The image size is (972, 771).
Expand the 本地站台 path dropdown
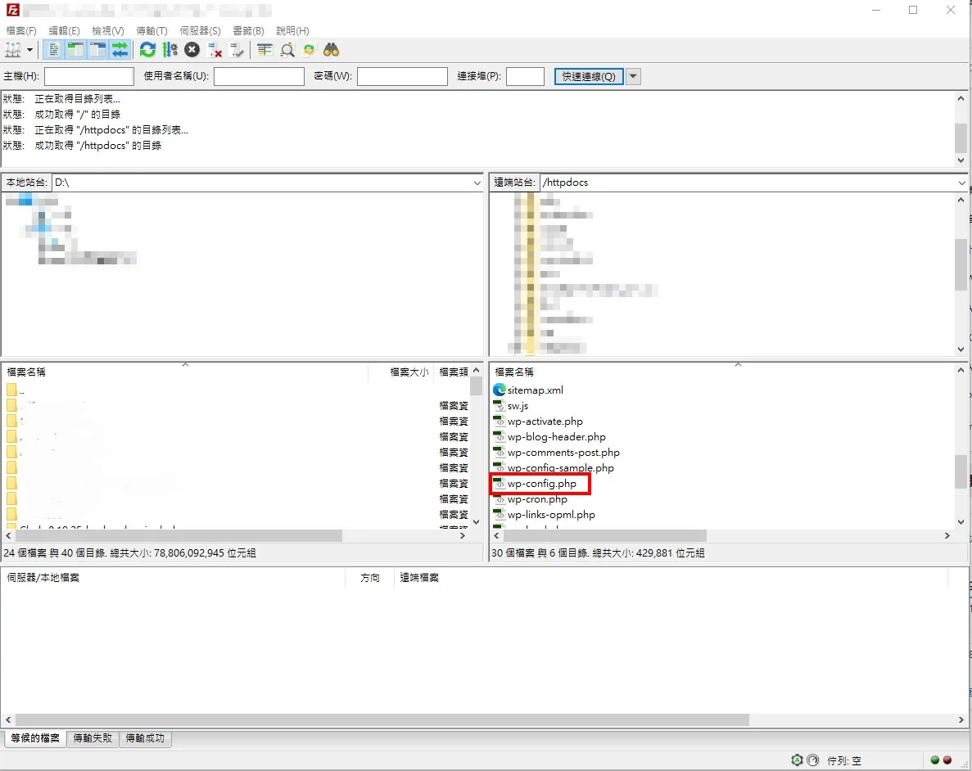click(x=477, y=183)
